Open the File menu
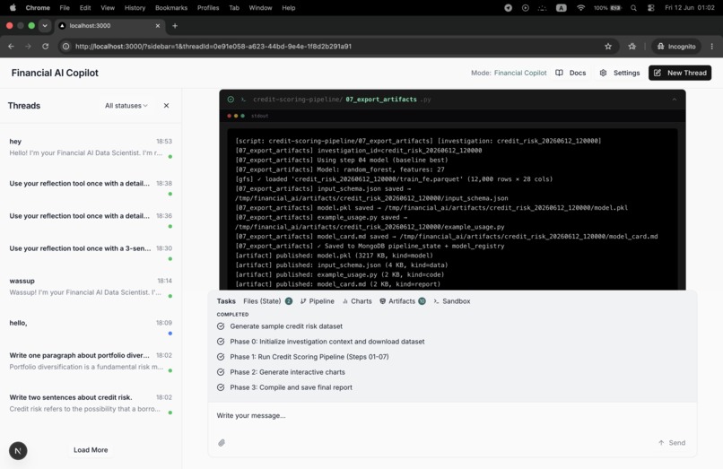The image size is (723, 469). pyautogui.click(x=65, y=8)
